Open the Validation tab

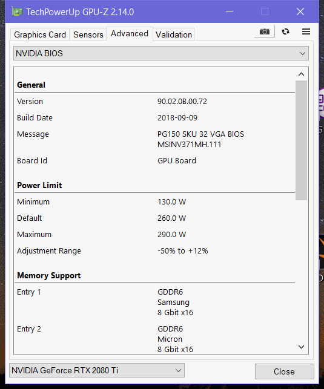(174, 34)
